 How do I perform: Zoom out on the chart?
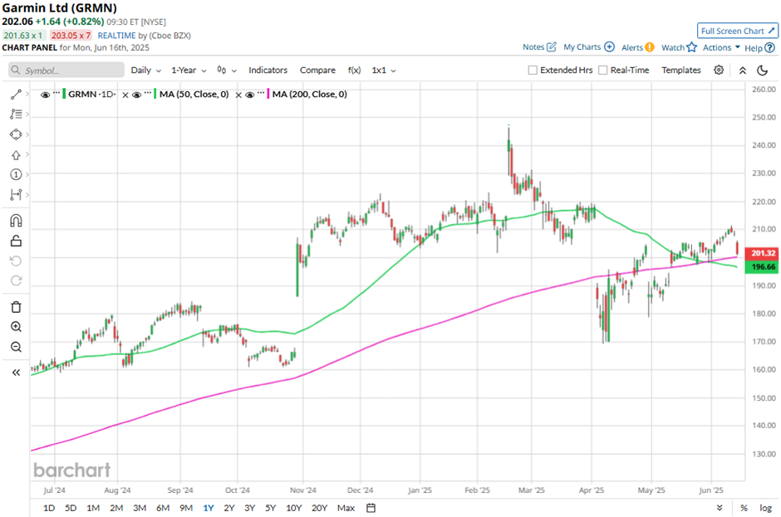pos(15,347)
